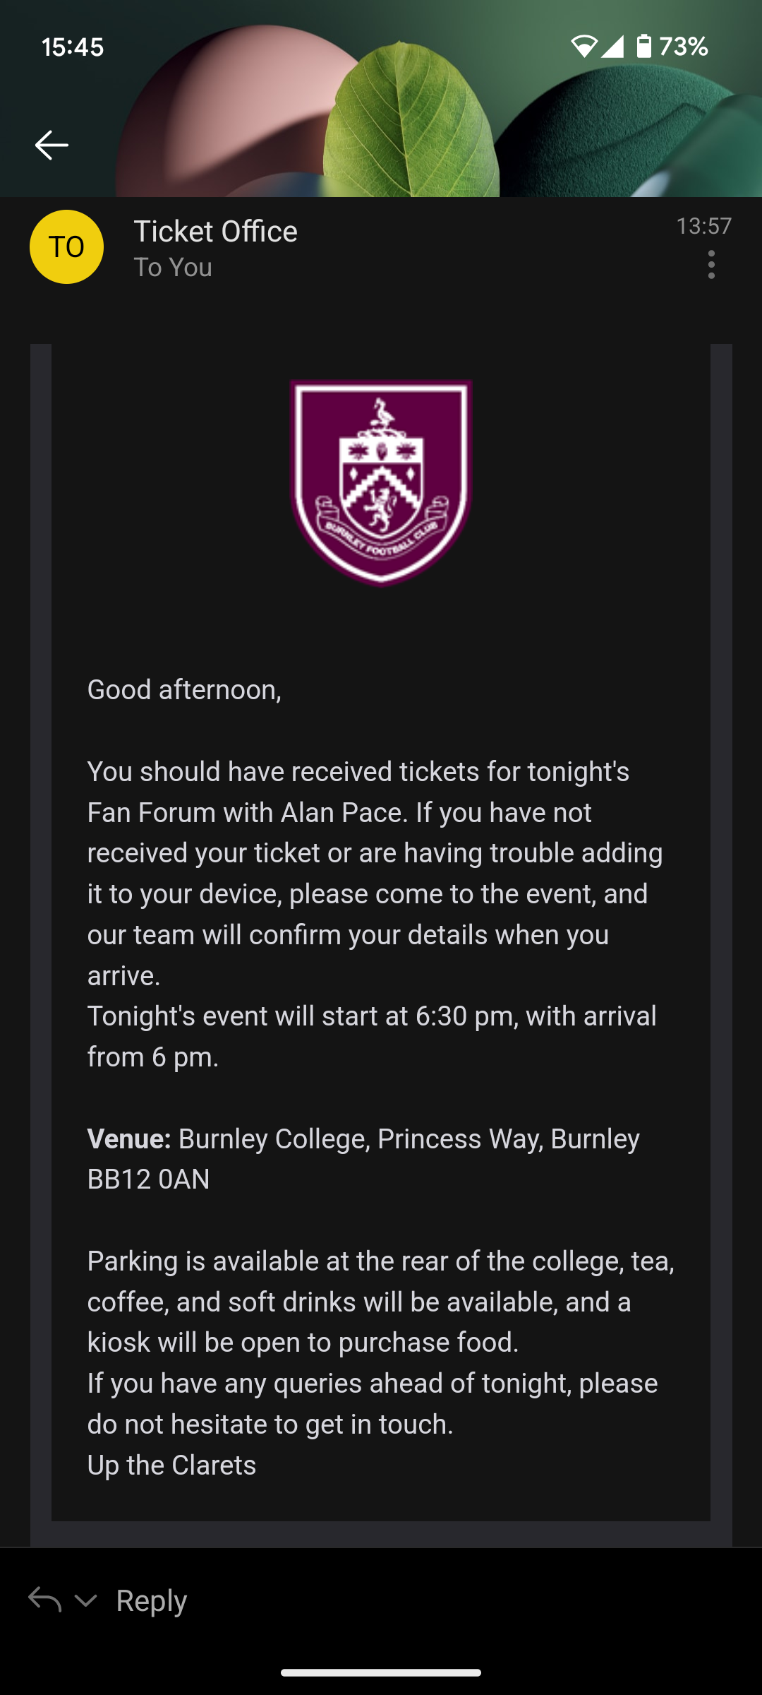This screenshot has width=762, height=1695.
Task: Tap the Wi-Fi status icon
Action: click(583, 47)
